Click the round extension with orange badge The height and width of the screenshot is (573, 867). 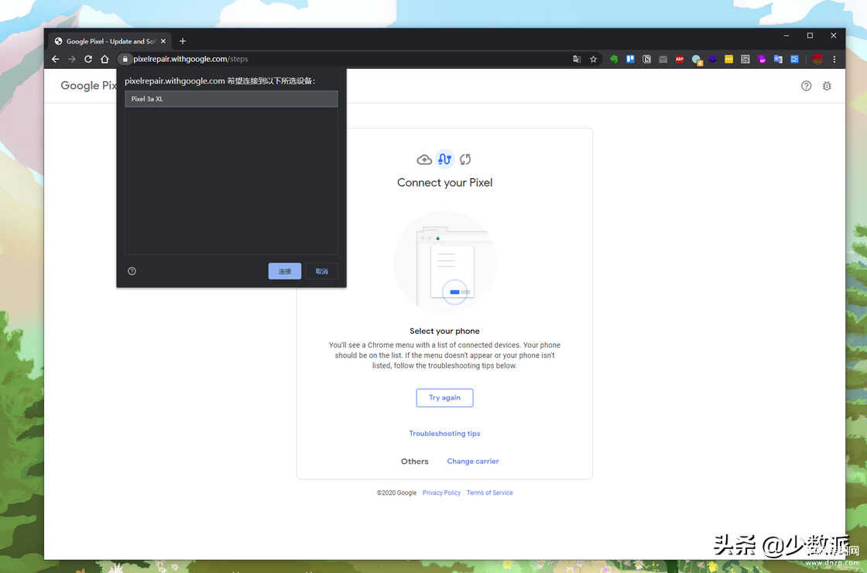click(697, 60)
